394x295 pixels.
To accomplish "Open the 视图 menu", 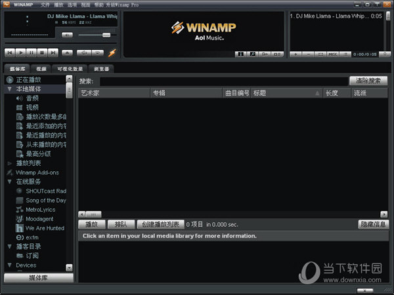I will click(x=85, y=5).
